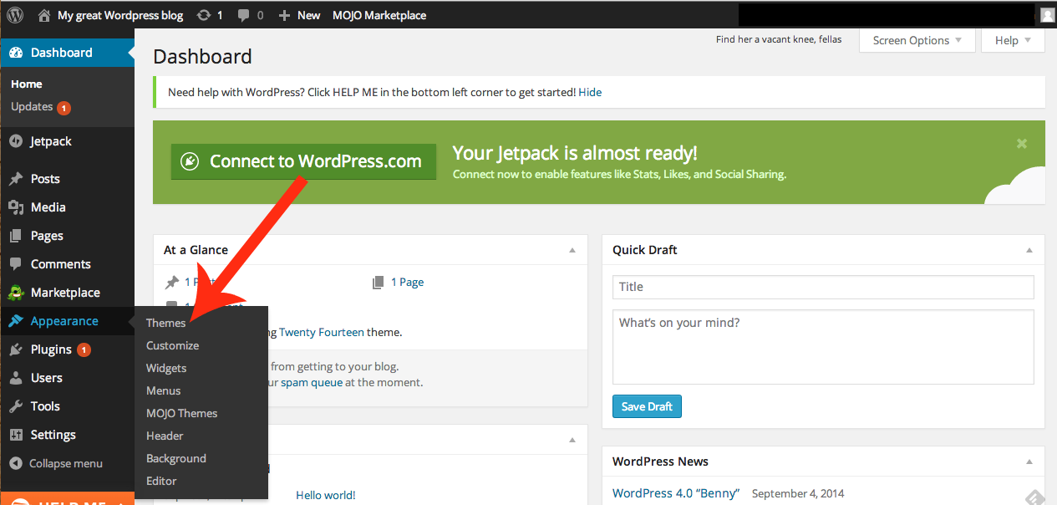Open the Twenty Fourteen theme link
Screen dimensions: 1057x505
322,332
